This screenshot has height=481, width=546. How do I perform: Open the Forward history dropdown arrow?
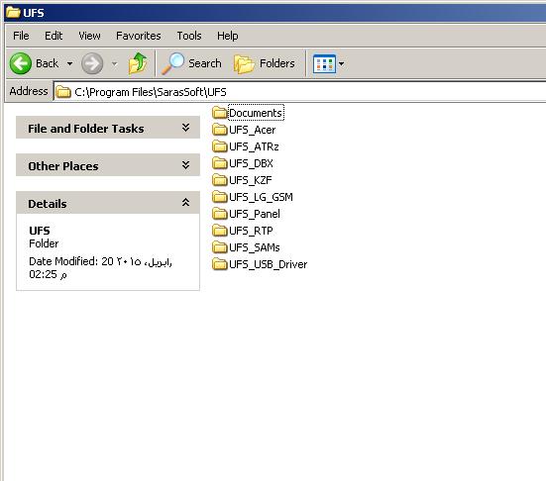click(114, 63)
